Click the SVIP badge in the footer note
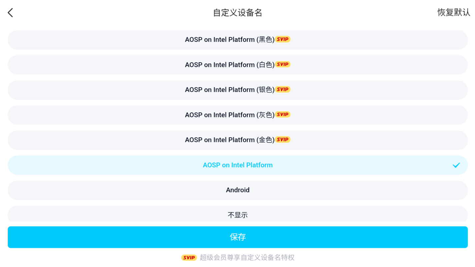The image size is (475, 267). pos(189,257)
